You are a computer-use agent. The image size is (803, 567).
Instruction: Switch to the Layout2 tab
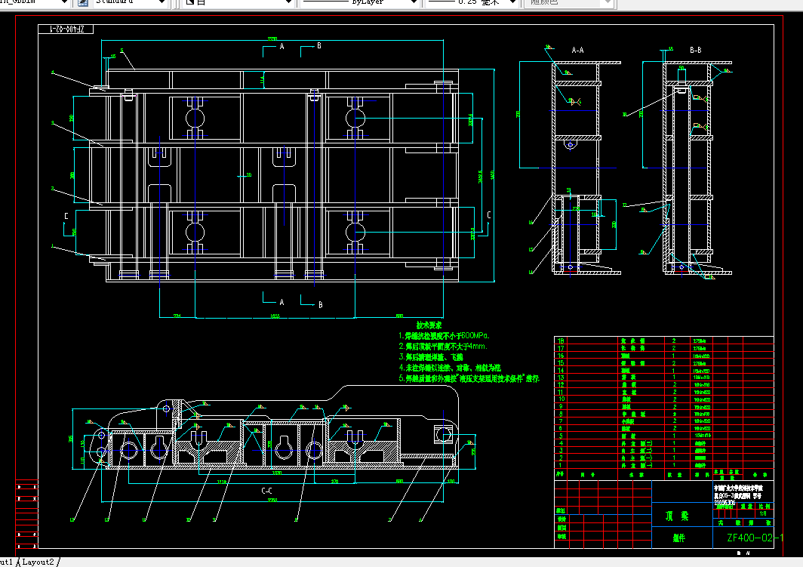(x=38, y=562)
